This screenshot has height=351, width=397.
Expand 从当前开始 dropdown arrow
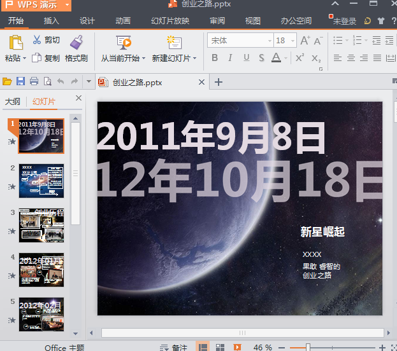[143, 59]
